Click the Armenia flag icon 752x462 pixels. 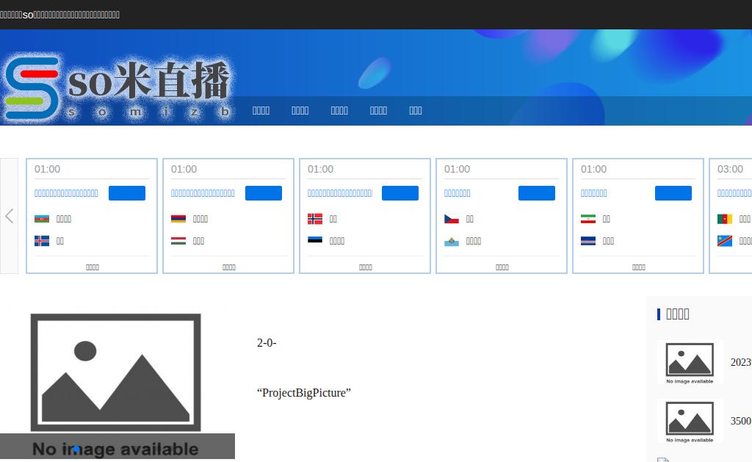(x=178, y=219)
